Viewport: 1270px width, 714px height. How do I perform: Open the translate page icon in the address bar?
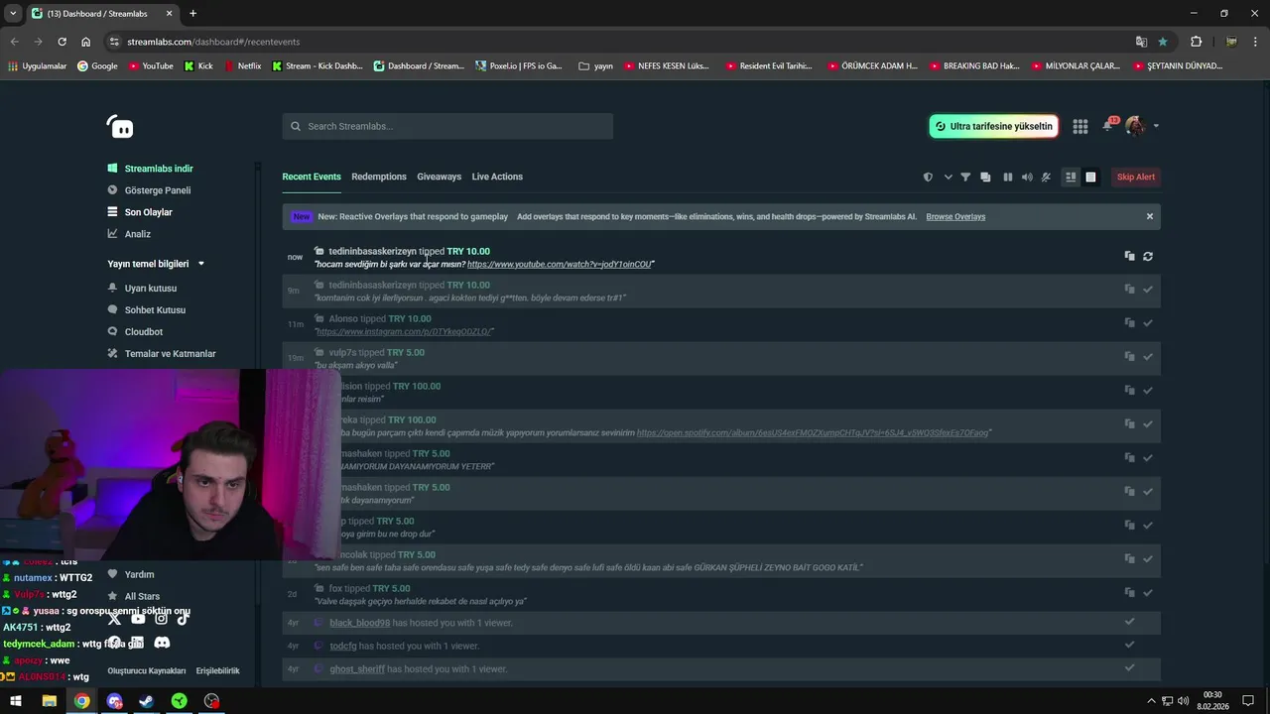1141,42
